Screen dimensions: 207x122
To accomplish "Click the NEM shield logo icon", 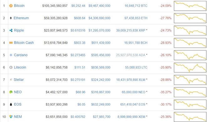I will [x=11, y=117].
